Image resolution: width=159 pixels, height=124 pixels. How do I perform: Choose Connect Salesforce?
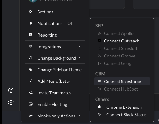point(122,81)
